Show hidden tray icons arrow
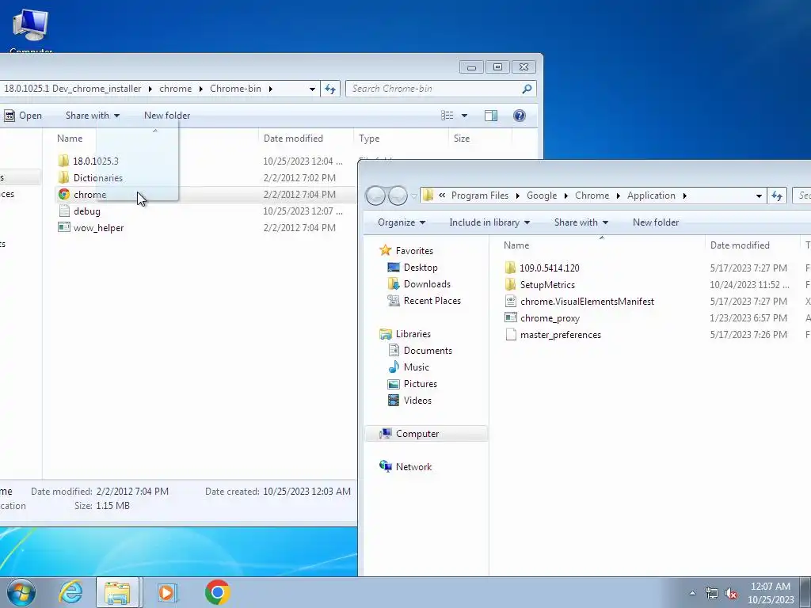The width and height of the screenshot is (811, 608). [x=692, y=594]
